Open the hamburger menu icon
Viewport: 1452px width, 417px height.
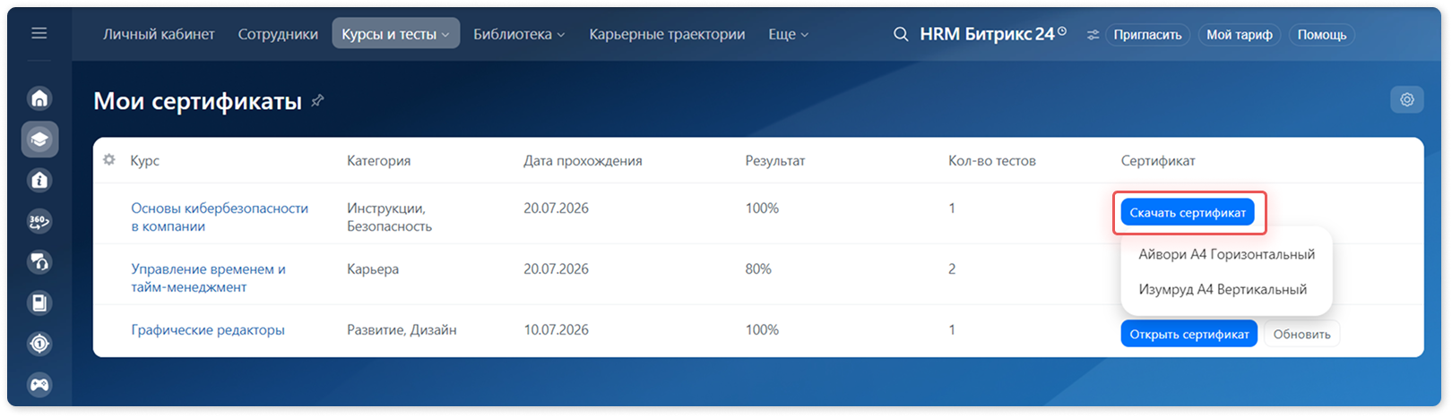click(x=39, y=33)
